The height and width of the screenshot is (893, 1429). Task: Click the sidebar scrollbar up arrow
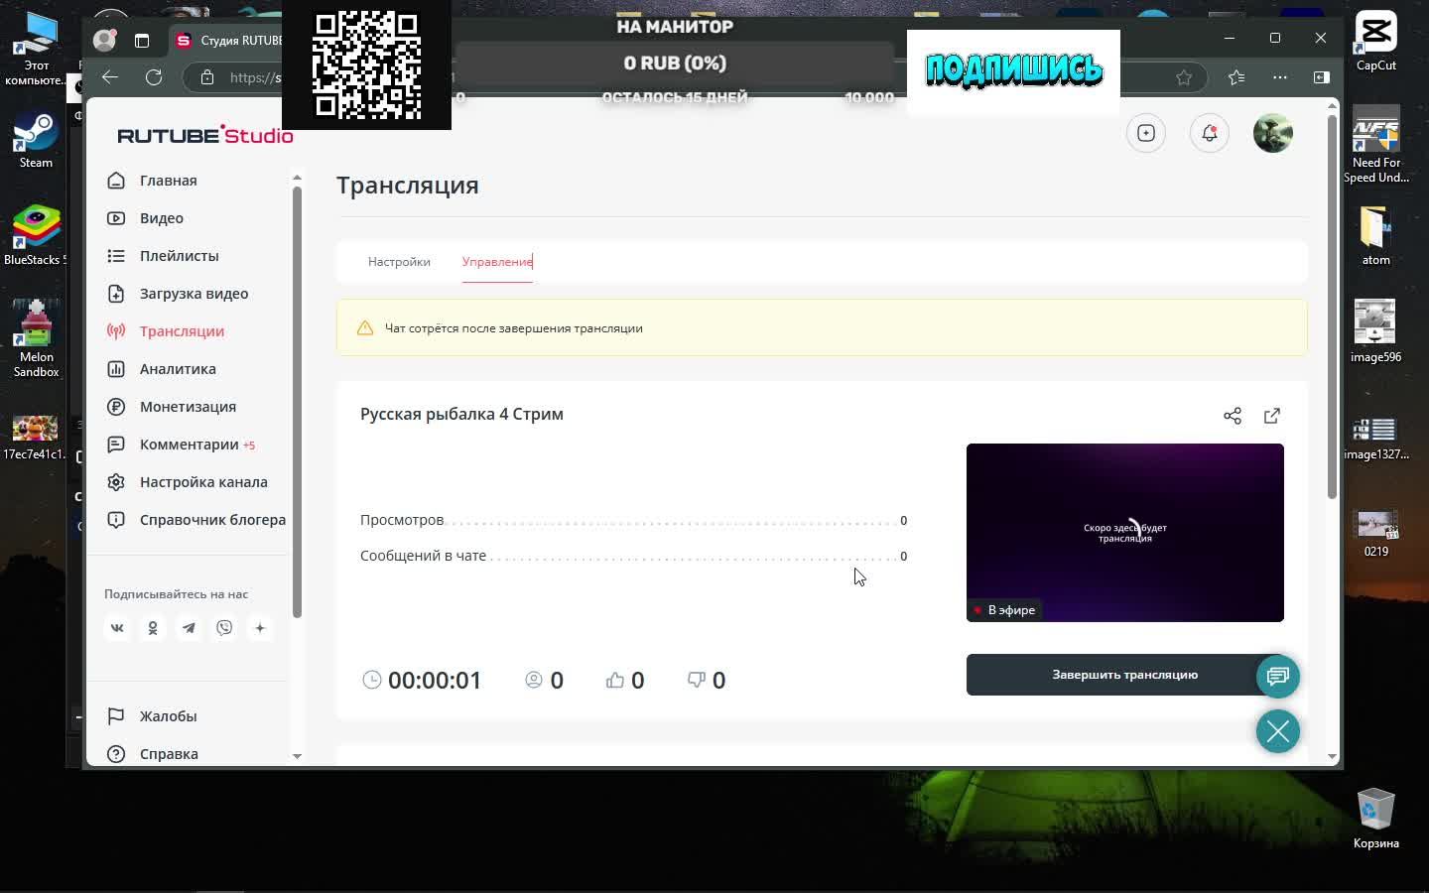297,178
